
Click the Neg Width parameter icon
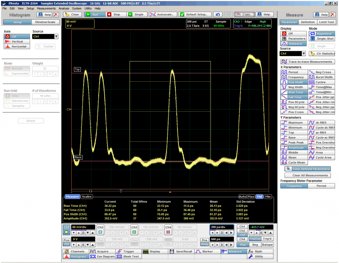pyautogui.click(x=284, y=87)
